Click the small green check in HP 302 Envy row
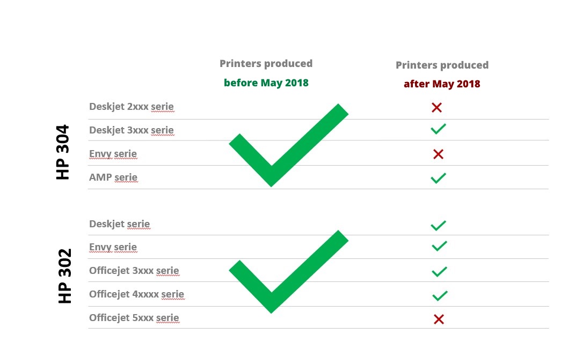Image resolution: width=575 pixels, height=357 pixels. 439,246
